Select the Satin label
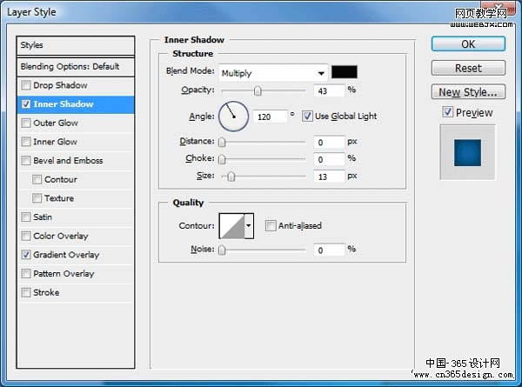Screen dimensions: 522x387 (43, 217)
